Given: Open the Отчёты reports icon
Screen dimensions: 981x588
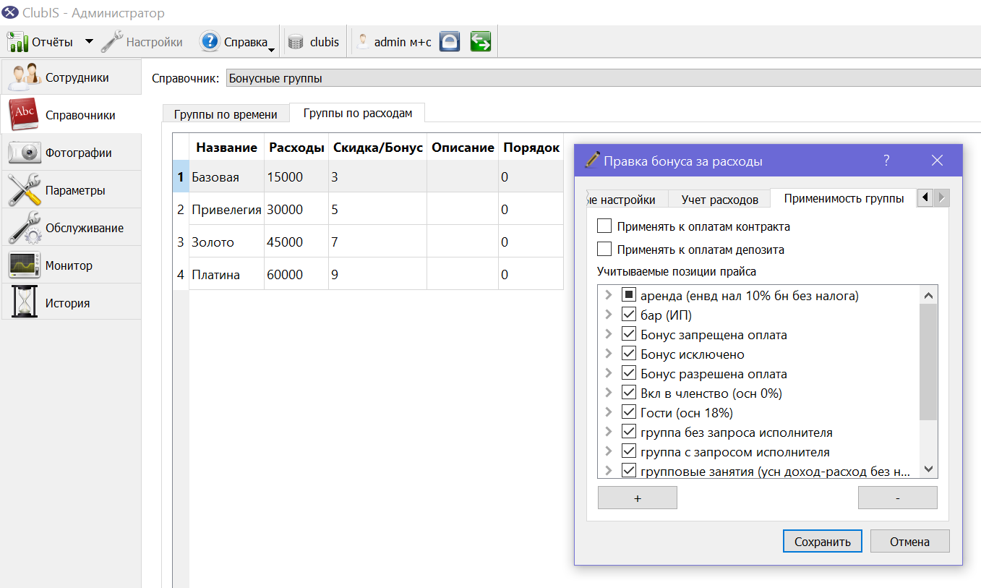Looking at the screenshot, I should [17, 42].
